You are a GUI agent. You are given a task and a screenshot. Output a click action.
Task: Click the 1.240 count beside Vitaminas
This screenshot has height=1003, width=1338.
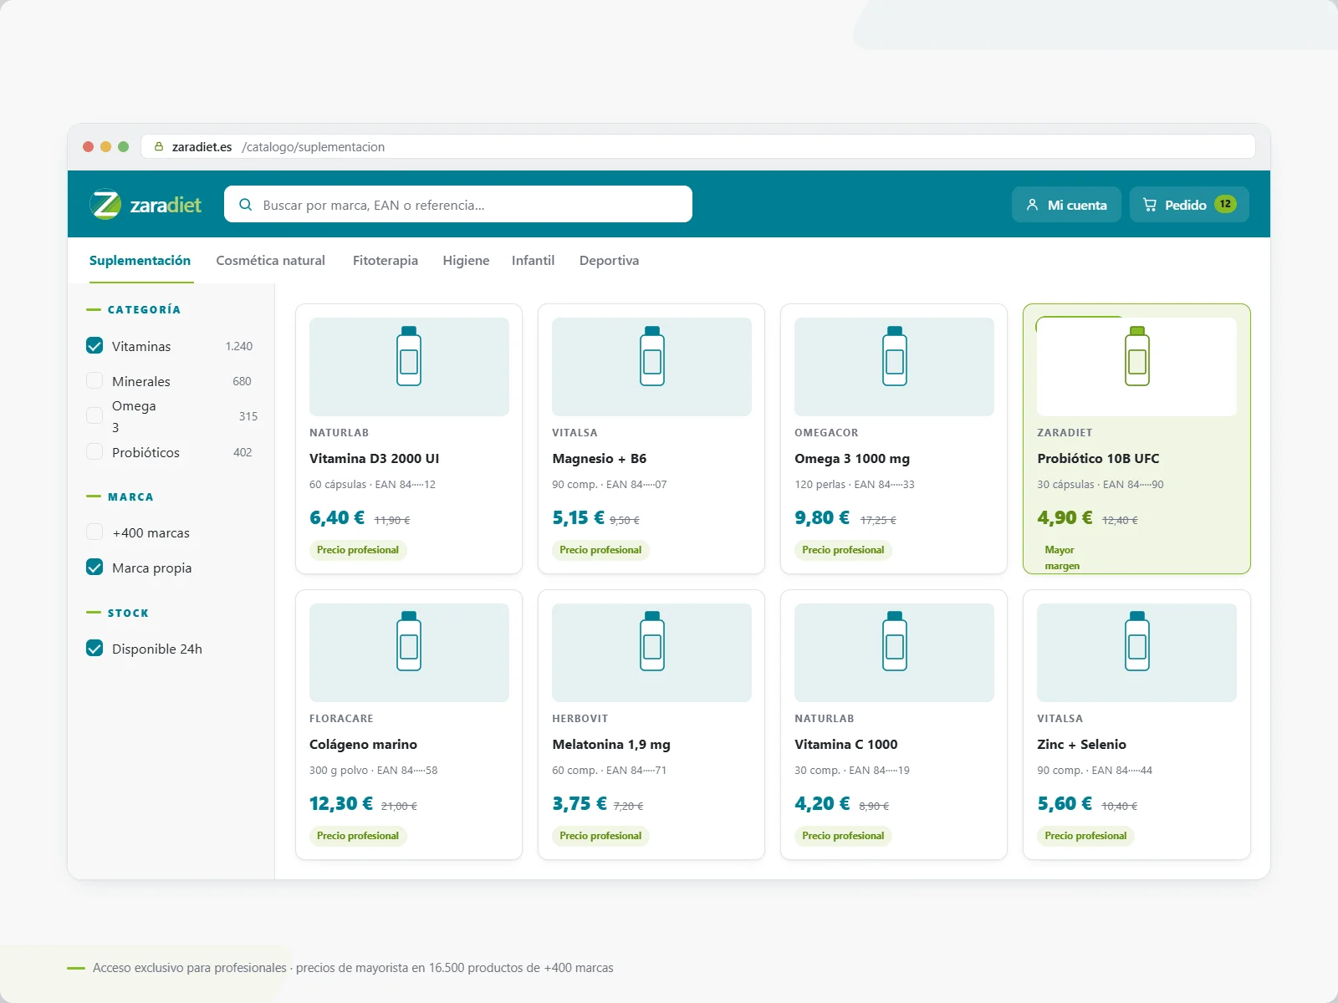[x=239, y=346]
